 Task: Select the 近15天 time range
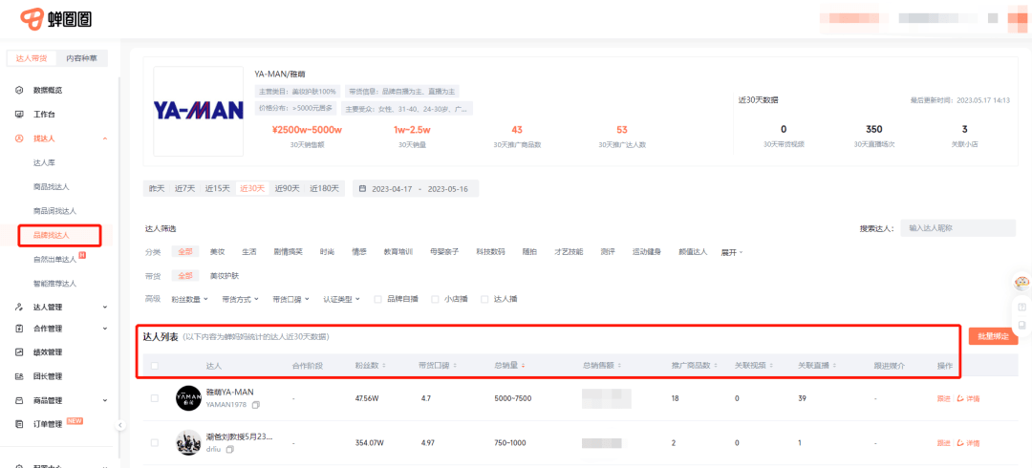[217, 188]
